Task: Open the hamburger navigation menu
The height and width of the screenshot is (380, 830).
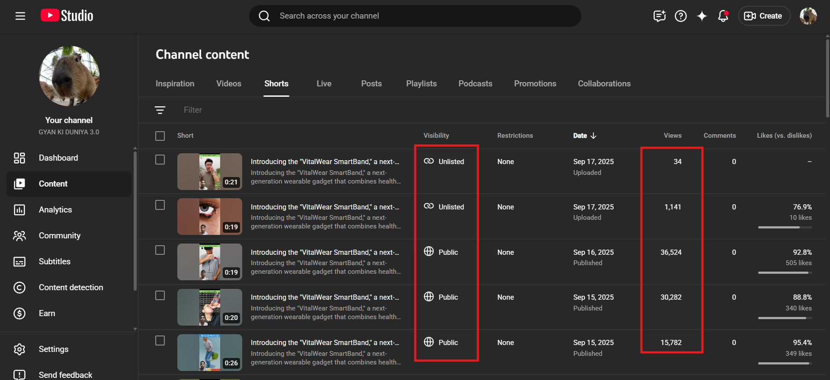Action: click(x=20, y=16)
